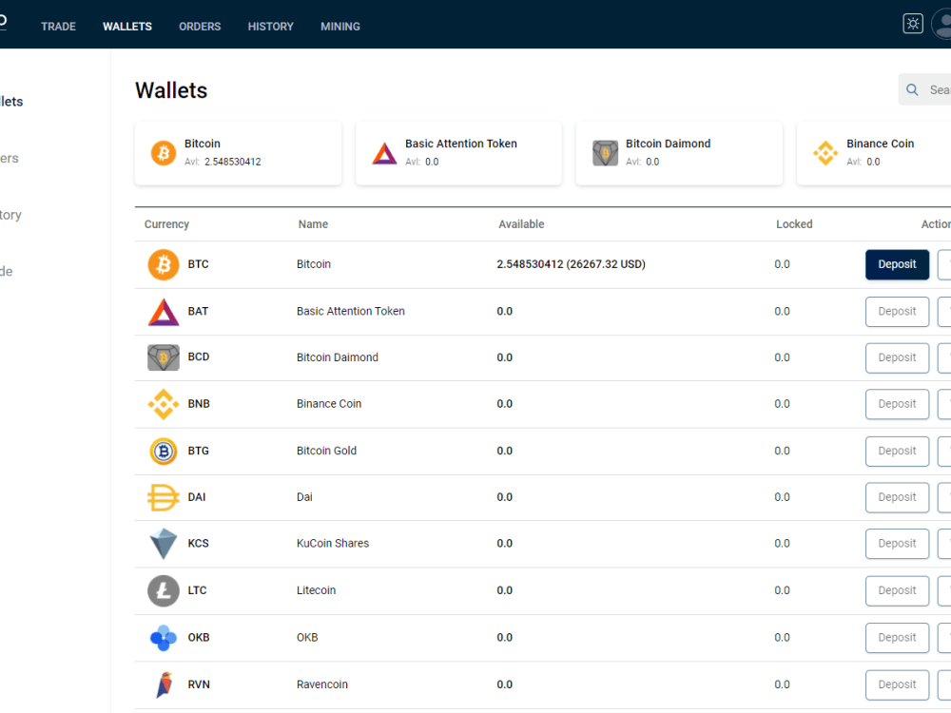951x713 pixels.
Task: Click Binance Coin icon in top card
Action: click(x=825, y=153)
